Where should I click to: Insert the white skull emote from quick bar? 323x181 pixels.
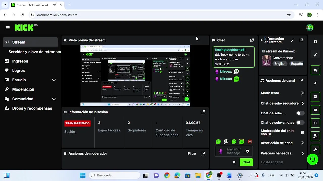226,142
